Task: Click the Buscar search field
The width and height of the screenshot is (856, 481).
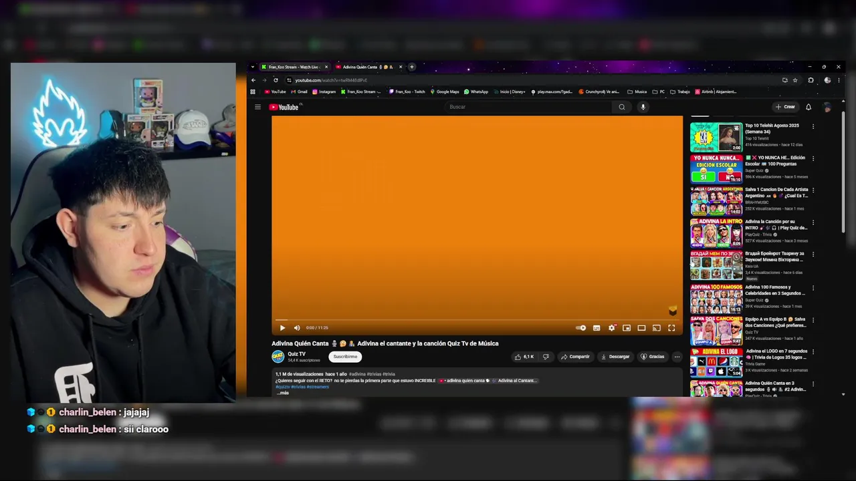Action: coord(528,107)
